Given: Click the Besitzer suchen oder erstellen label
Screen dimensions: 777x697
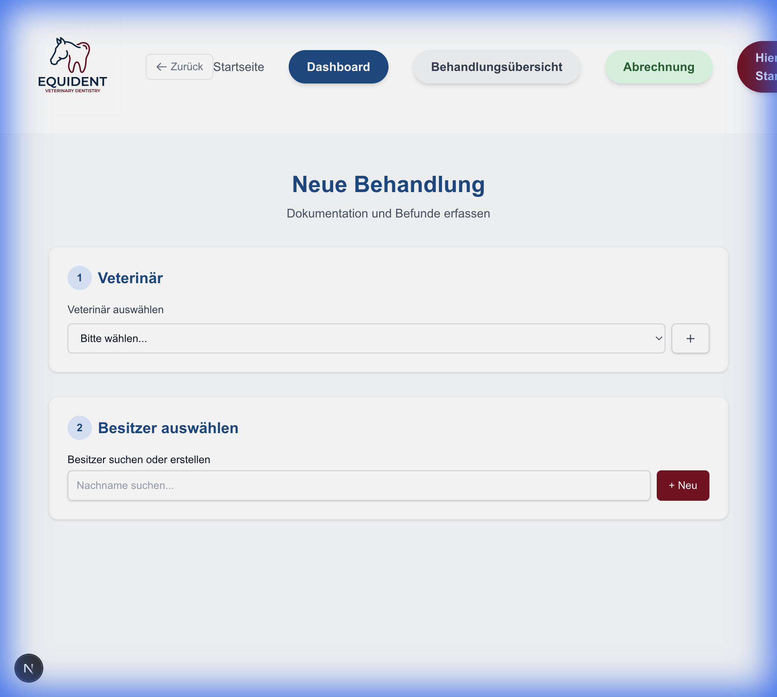Looking at the screenshot, I should [x=138, y=459].
